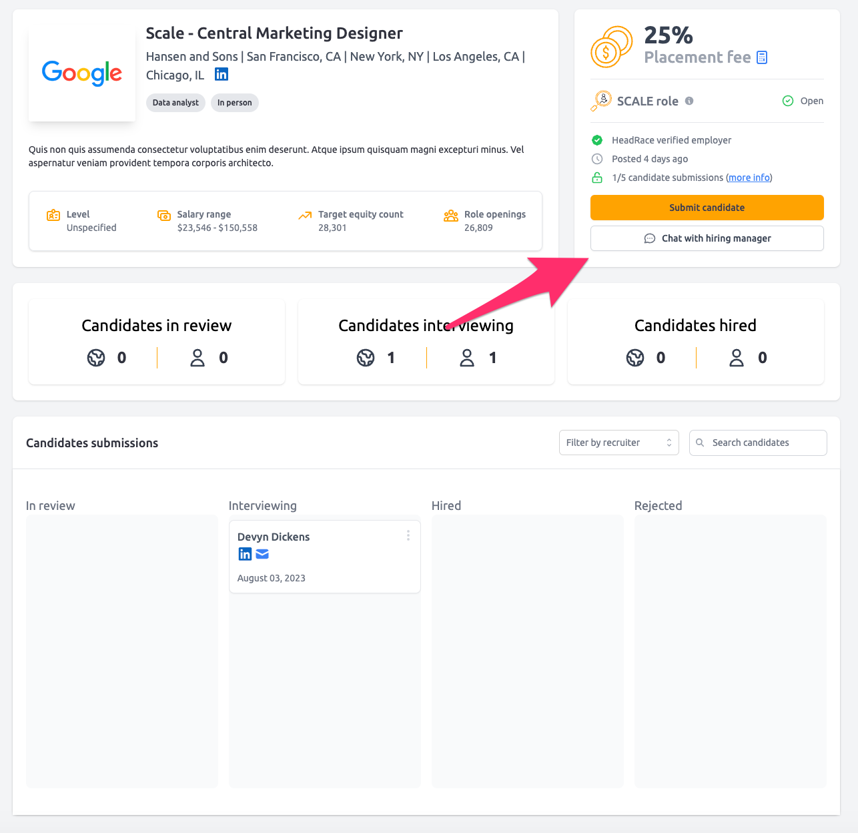858x833 pixels.
Task: Select the Candidates interviewing stat card
Action: [426, 342]
